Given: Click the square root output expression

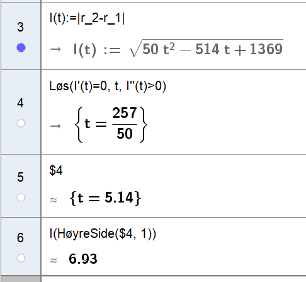Looking at the screenshot, I should pyautogui.click(x=206, y=49).
